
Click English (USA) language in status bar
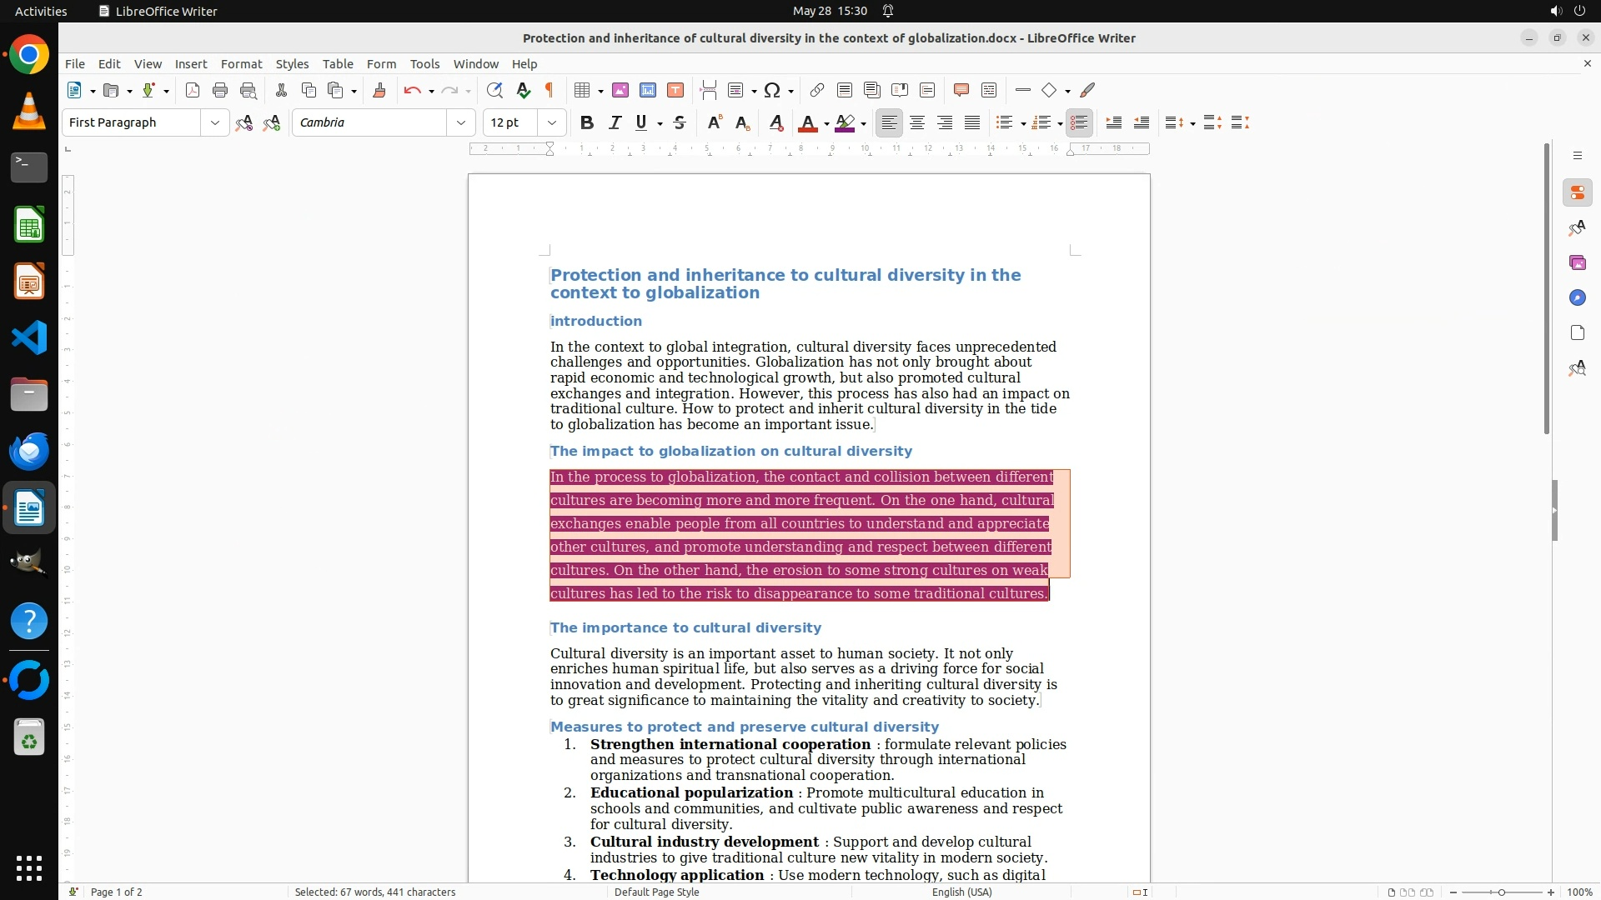click(x=961, y=892)
